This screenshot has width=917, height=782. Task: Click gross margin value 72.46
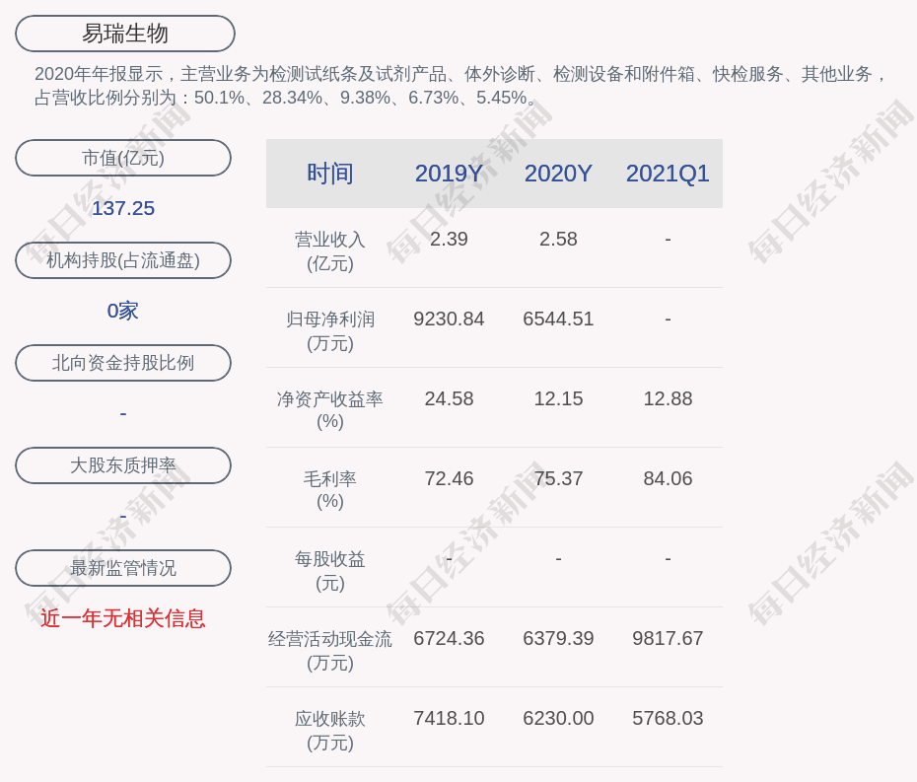tap(449, 478)
